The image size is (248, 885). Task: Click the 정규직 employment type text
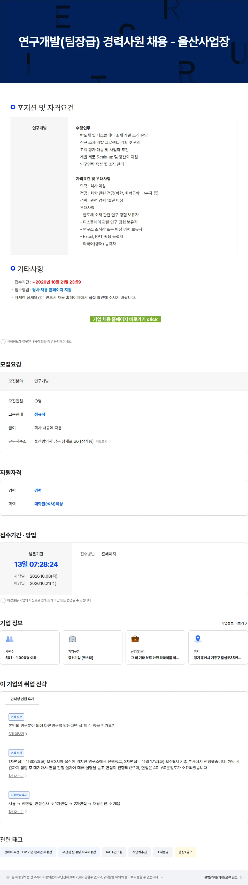[40, 414]
